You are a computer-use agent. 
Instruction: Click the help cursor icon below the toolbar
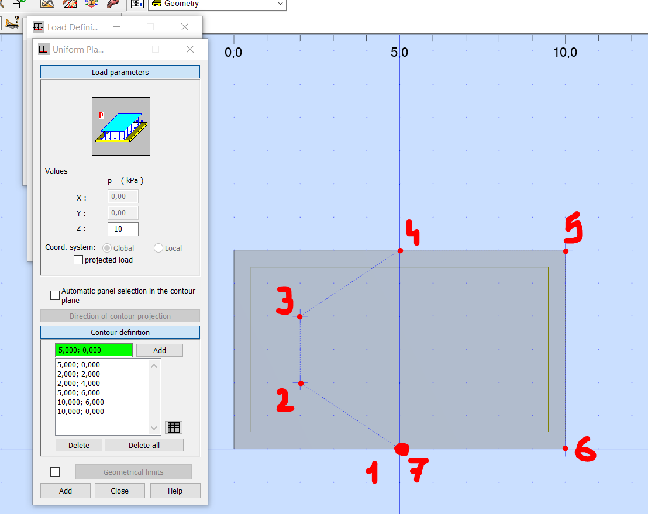pyautogui.click(x=12, y=22)
